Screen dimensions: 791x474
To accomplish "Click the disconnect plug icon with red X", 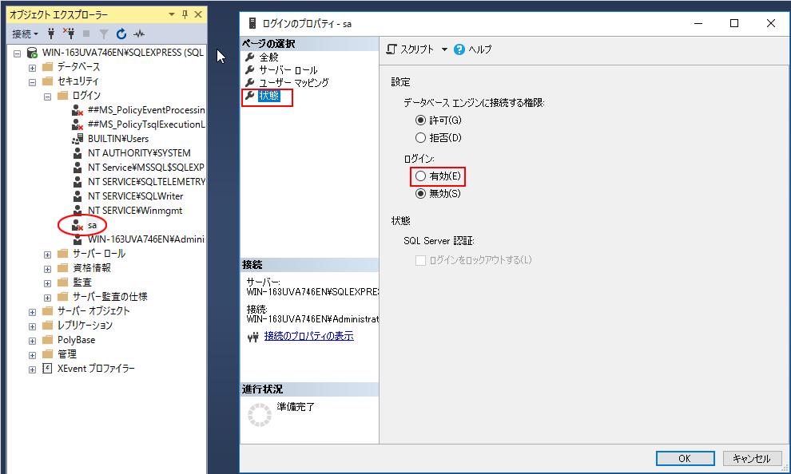I will [x=68, y=34].
